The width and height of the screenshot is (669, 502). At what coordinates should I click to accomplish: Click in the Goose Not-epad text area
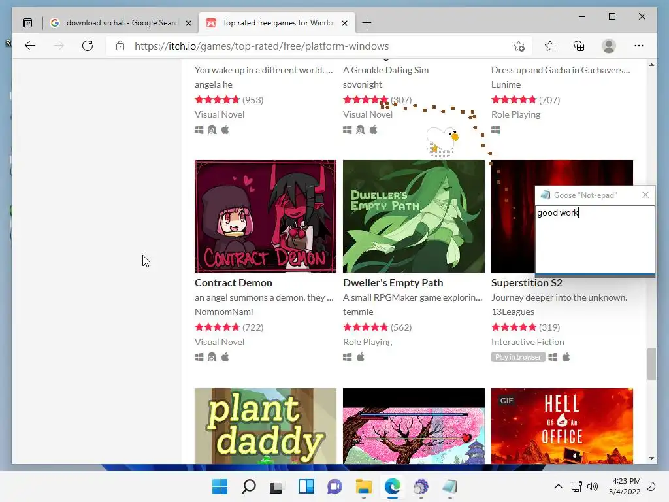pyautogui.click(x=595, y=239)
